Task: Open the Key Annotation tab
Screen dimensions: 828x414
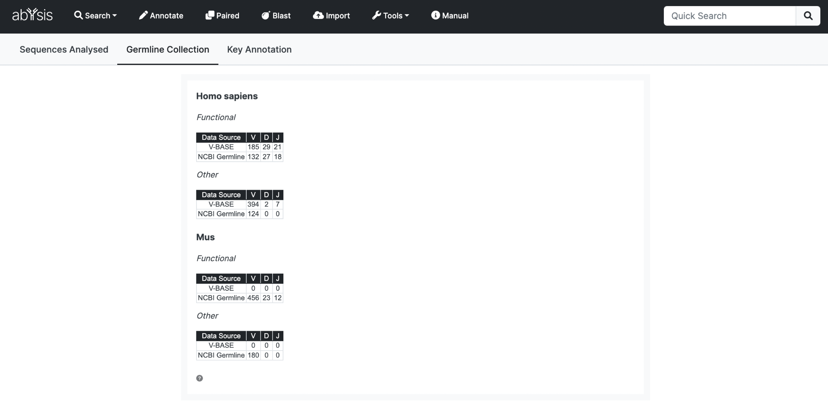Action: coord(259,49)
